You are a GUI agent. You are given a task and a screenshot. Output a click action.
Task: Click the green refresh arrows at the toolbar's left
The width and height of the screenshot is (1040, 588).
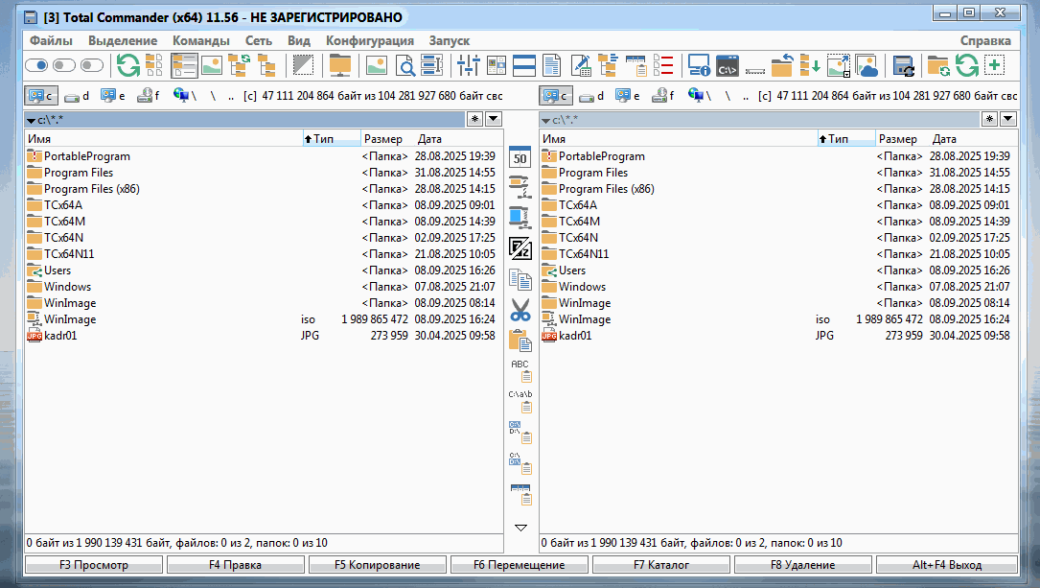[x=128, y=65]
